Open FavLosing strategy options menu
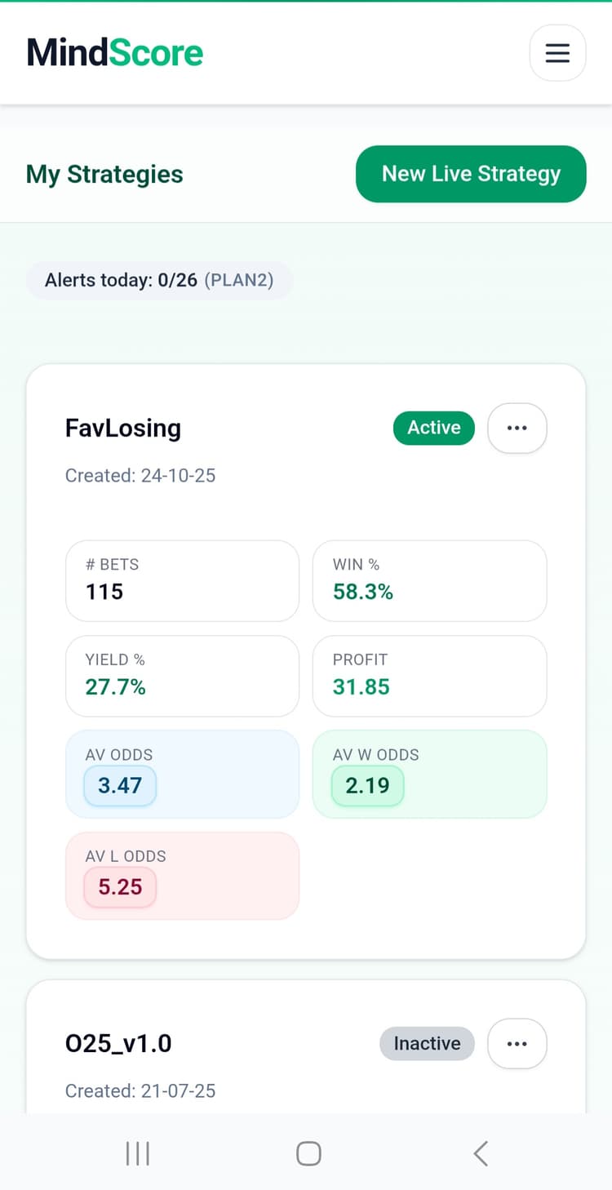 (517, 428)
